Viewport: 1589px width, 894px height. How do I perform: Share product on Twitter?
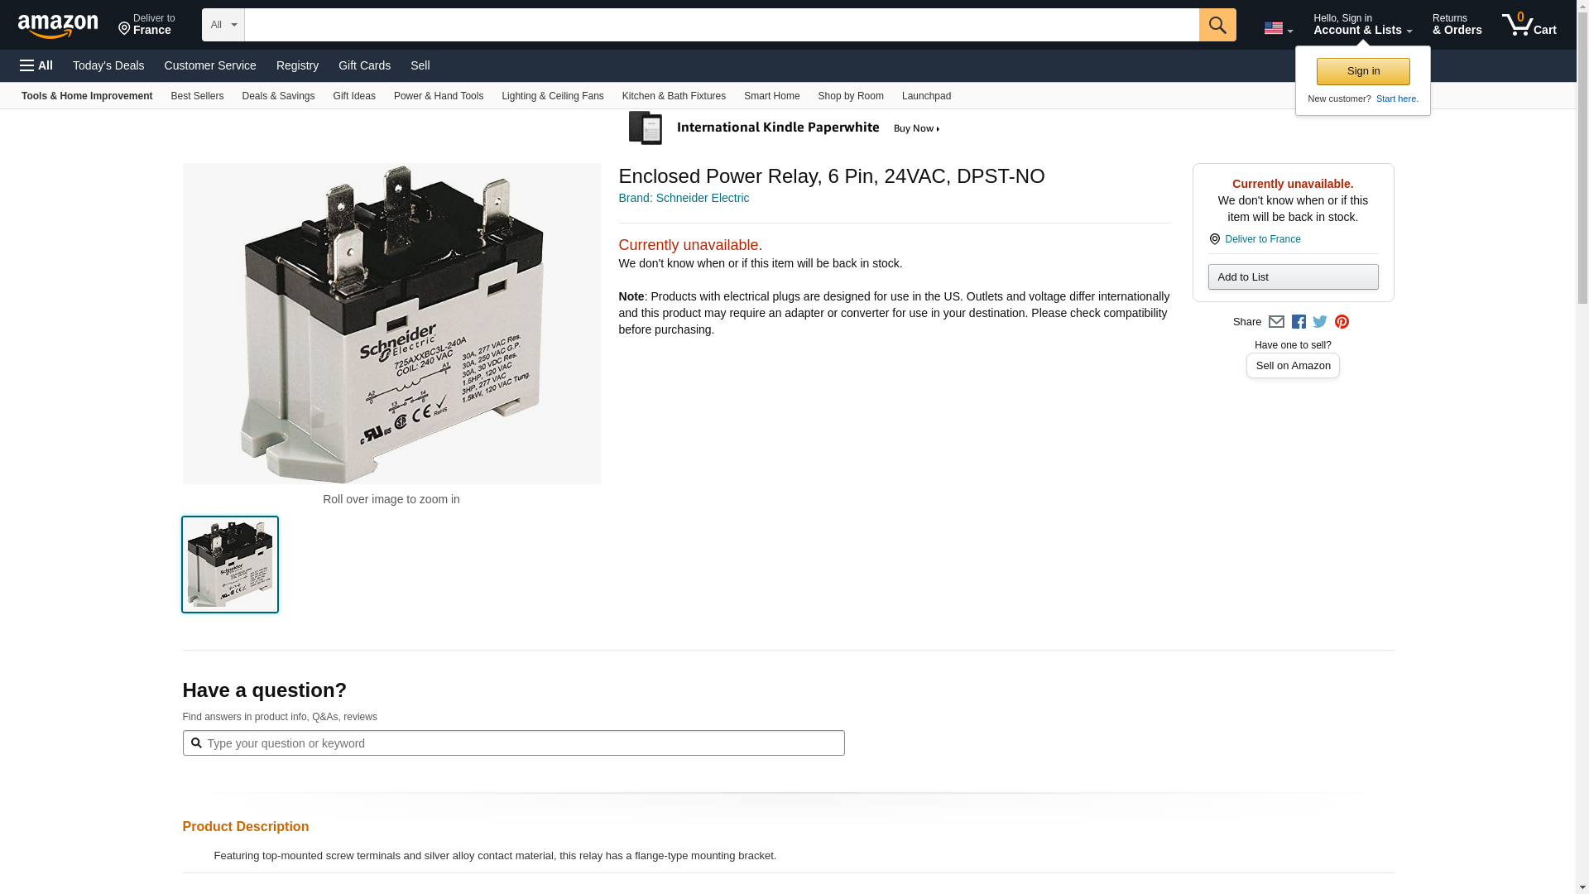click(x=1320, y=322)
